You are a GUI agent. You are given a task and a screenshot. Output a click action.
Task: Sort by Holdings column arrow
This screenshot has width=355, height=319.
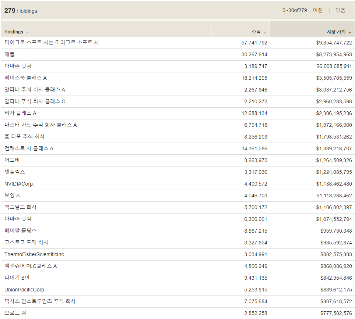pos(27,33)
